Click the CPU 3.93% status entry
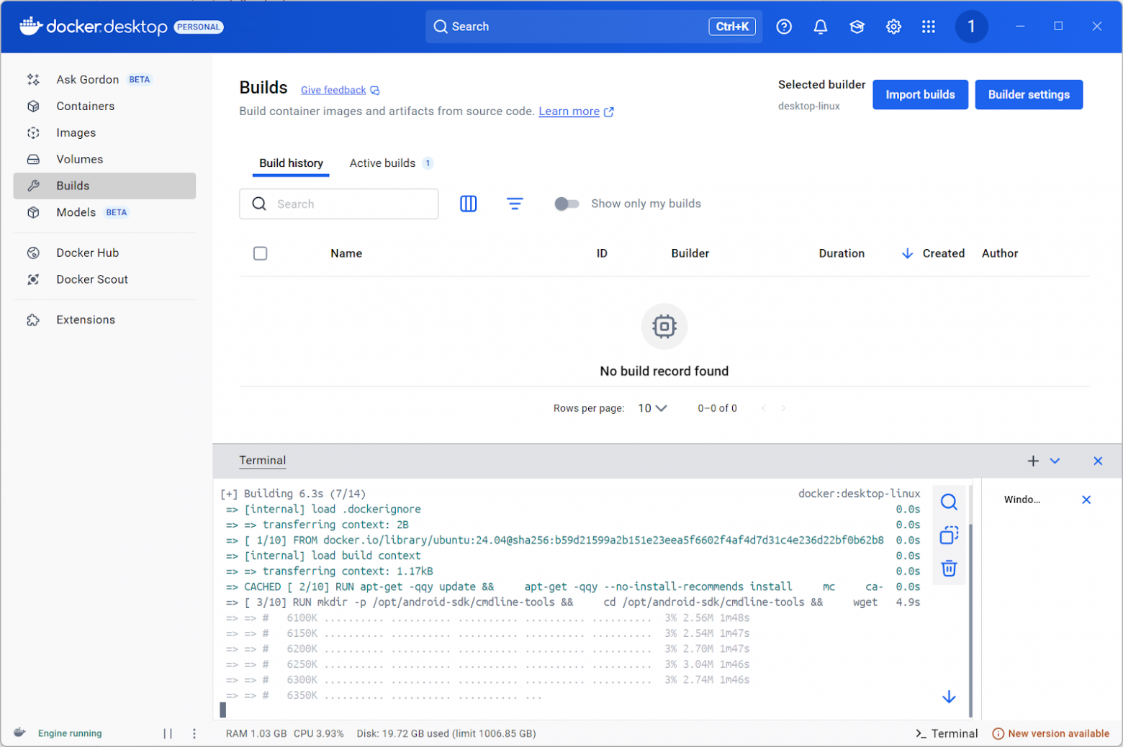The height and width of the screenshot is (747, 1123). [319, 733]
